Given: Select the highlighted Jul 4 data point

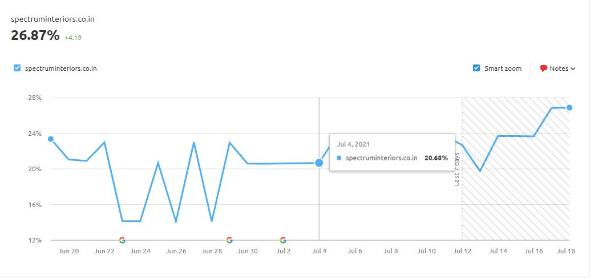Looking at the screenshot, I should point(319,163).
